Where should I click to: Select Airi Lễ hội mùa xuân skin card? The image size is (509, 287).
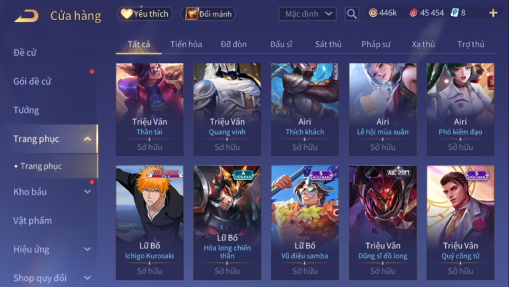tap(383, 109)
